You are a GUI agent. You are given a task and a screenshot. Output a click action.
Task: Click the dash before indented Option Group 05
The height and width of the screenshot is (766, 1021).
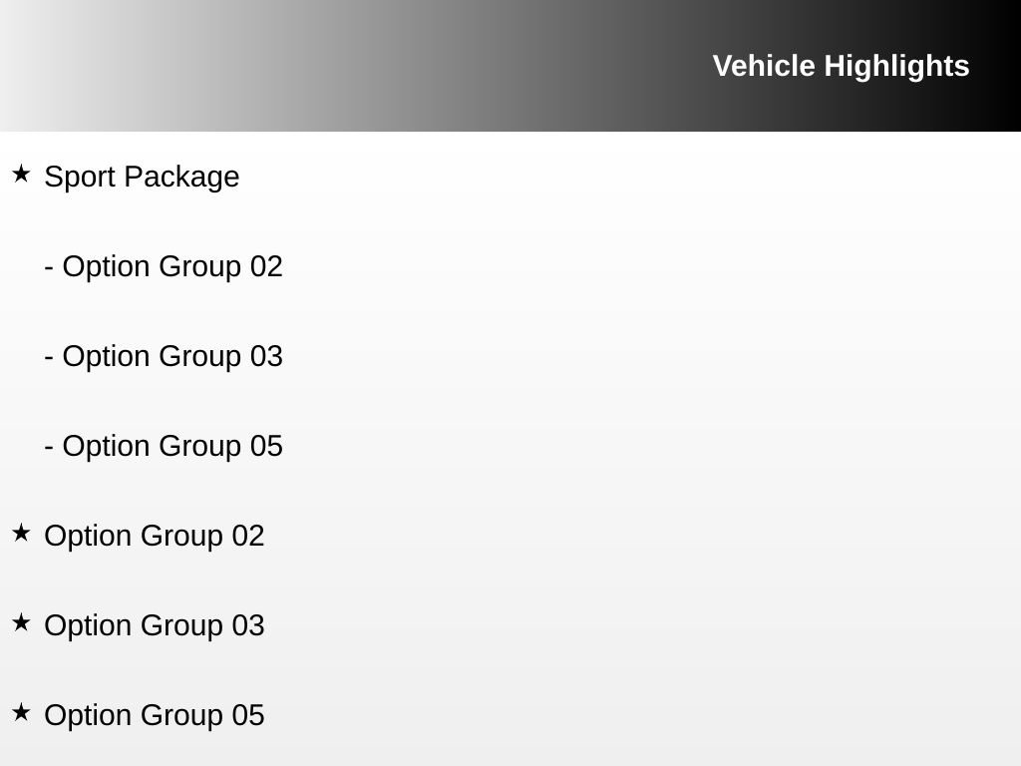click(x=49, y=447)
